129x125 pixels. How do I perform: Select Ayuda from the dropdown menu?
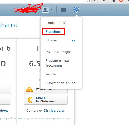tap(51, 74)
